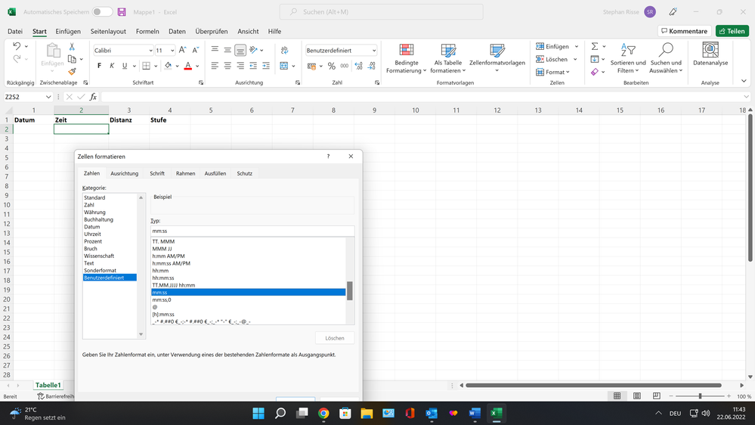
Task: Open Word from the taskbar
Action: (x=475, y=413)
